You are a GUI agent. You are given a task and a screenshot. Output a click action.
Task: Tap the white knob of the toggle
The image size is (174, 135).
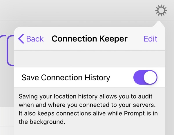click(x=150, y=77)
